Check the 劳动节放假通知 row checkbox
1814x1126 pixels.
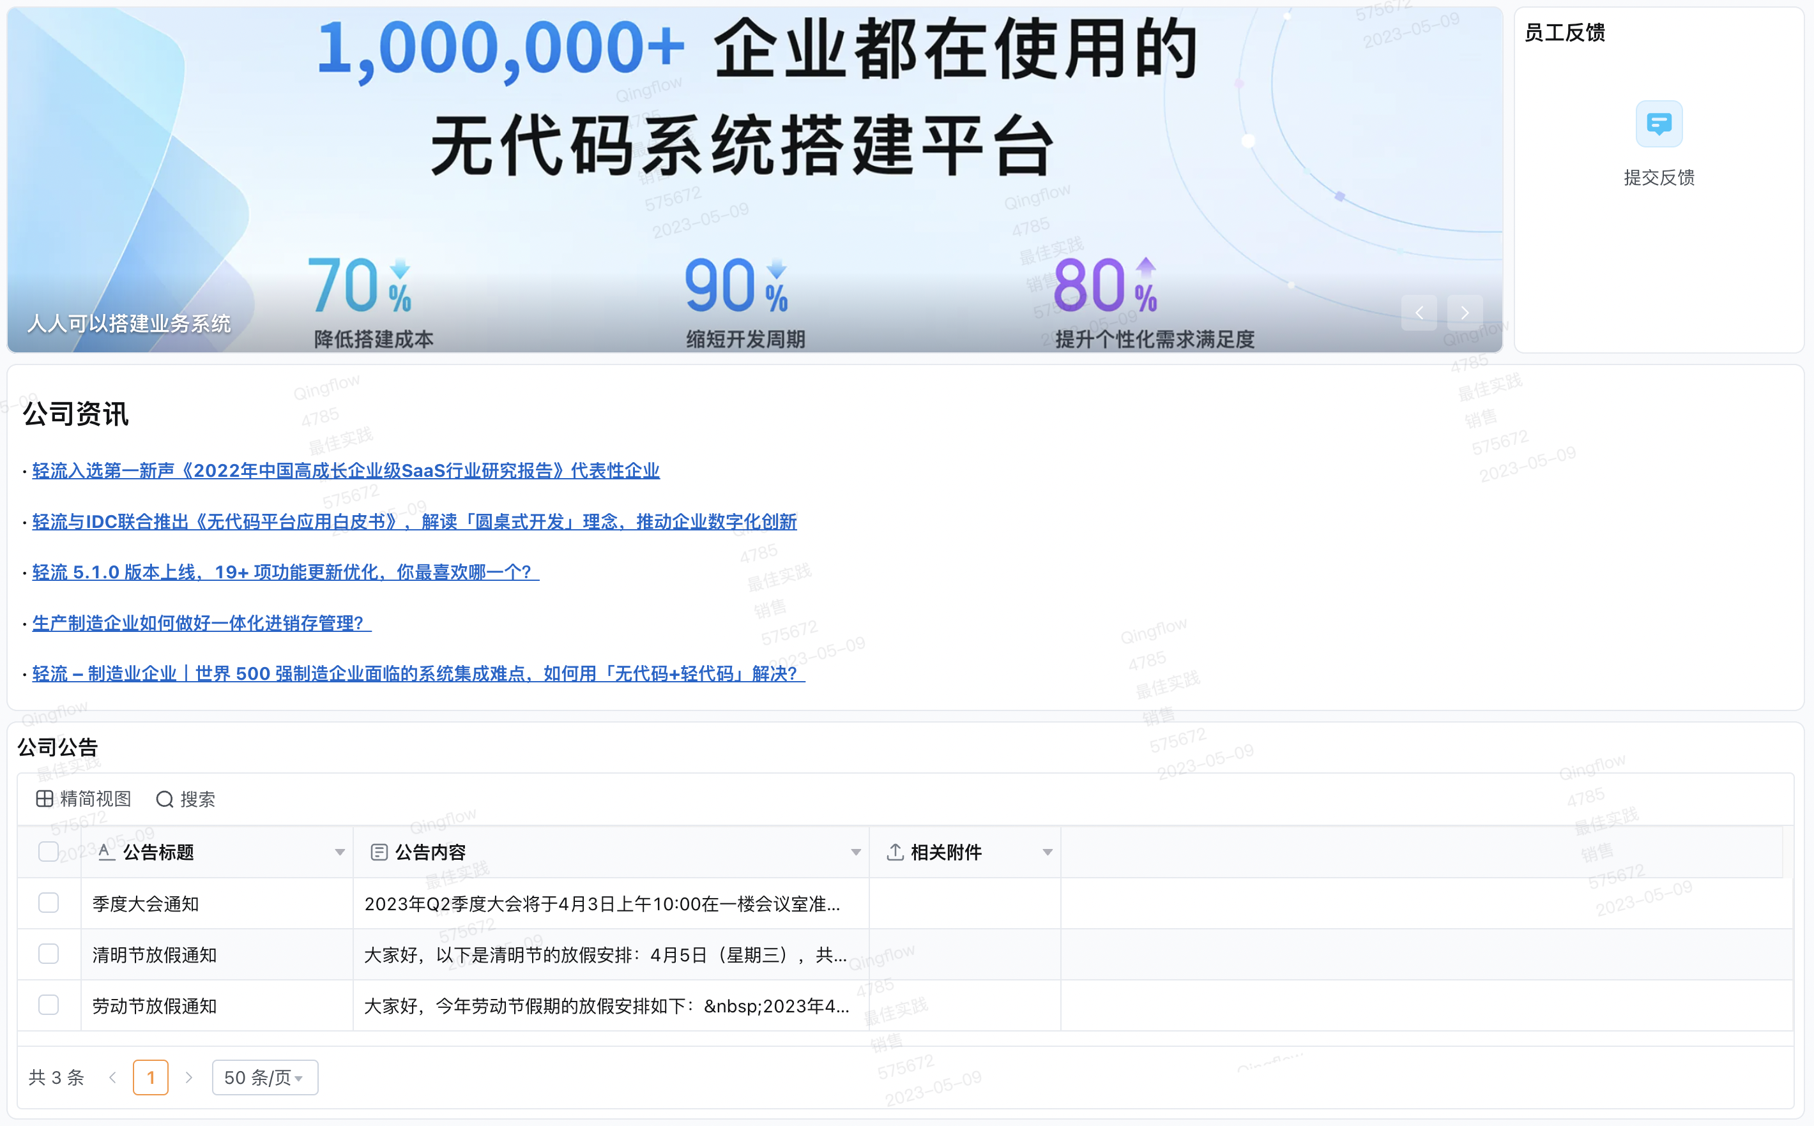pos(49,1005)
